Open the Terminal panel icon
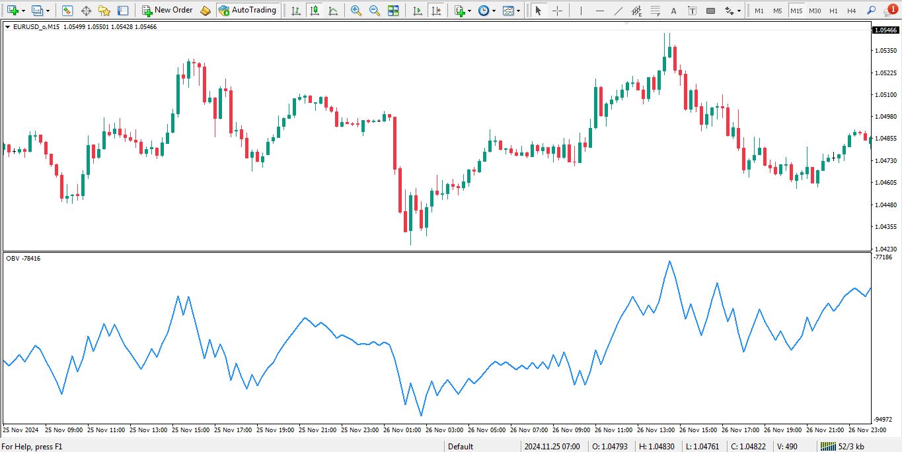The height and width of the screenshot is (452, 902). (123, 11)
